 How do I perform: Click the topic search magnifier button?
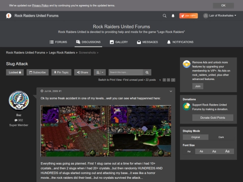click(x=147, y=72)
